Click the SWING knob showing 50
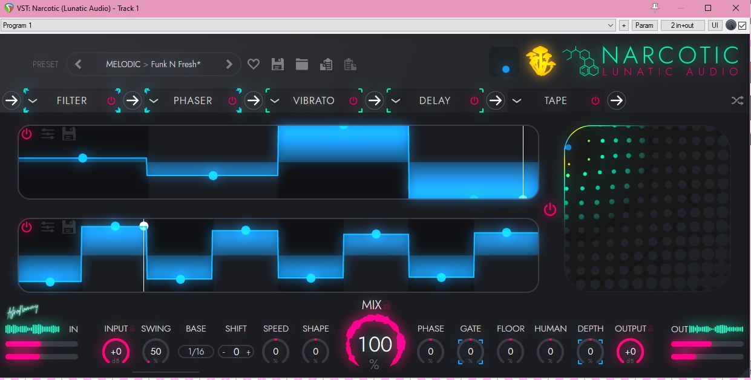Viewport: 751px width, 380px height. coord(156,352)
